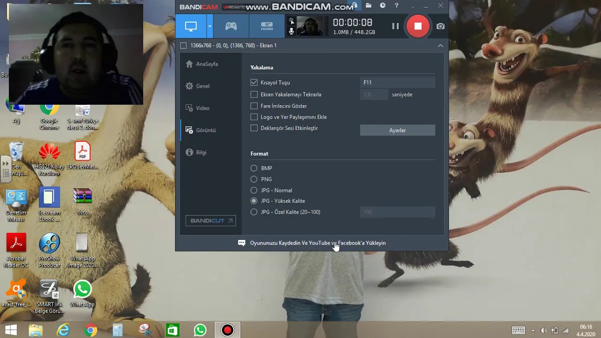
Task: Click the capture area selection rectangle icon
Action: (x=183, y=46)
